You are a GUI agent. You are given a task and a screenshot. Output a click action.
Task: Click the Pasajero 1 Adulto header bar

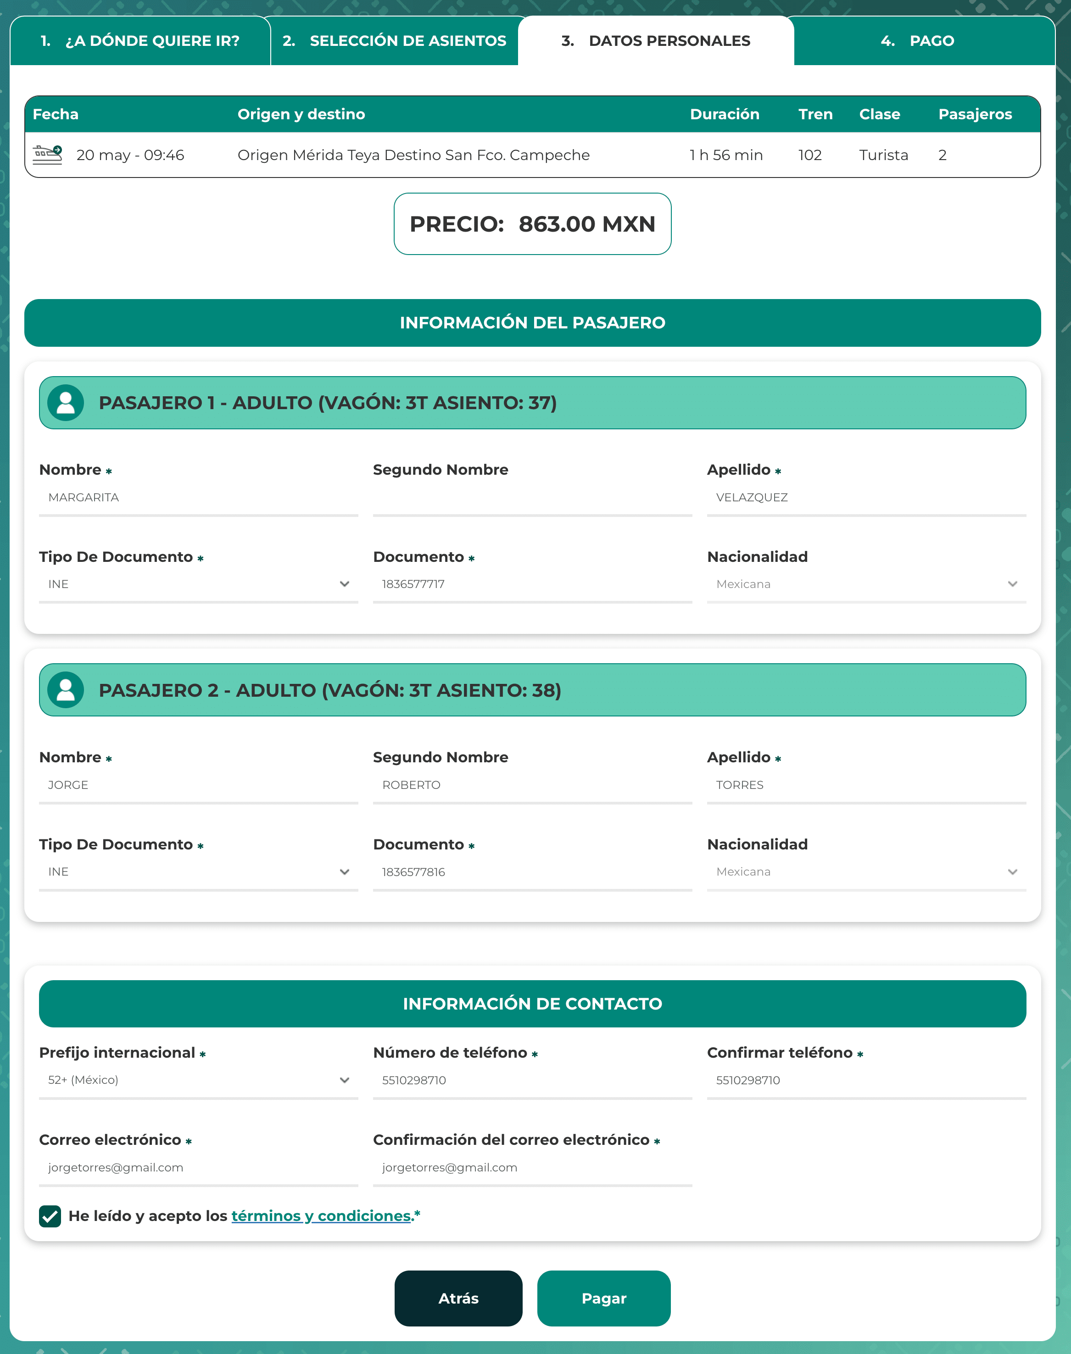[x=532, y=402]
